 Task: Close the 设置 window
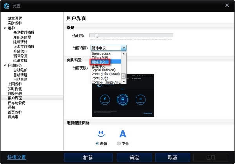[x=227, y=5]
